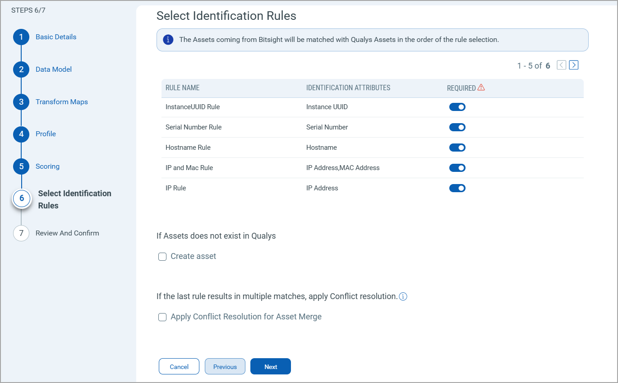The height and width of the screenshot is (383, 618).
Task: Turn off the Hostname Rule toggle
Action: click(457, 148)
